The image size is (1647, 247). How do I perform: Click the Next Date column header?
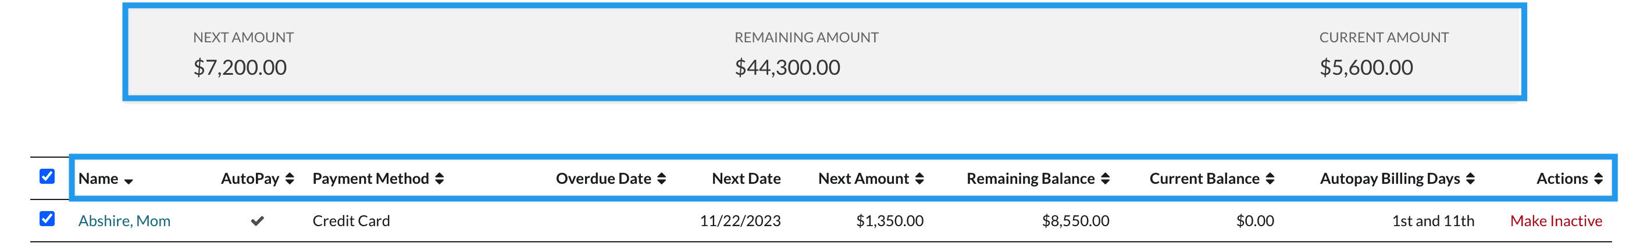tap(746, 179)
